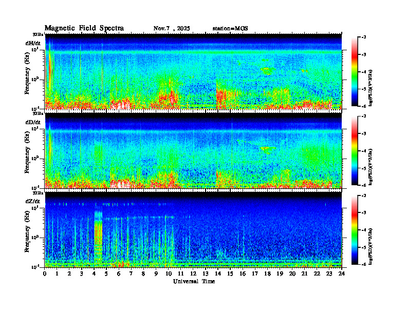Viewport: 407px width, 314px height.
Task: Click the "14" tick on the time axis
Action: (x=218, y=273)
